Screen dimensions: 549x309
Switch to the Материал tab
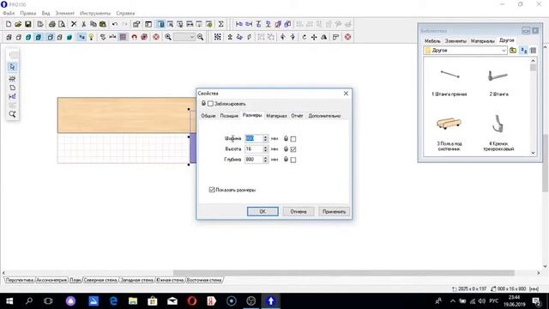pyautogui.click(x=276, y=116)
